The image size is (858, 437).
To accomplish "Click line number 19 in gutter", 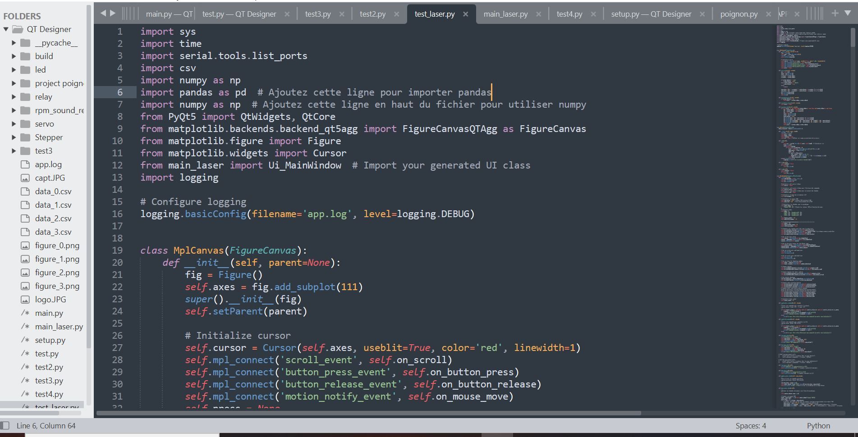I will point(117,250).
